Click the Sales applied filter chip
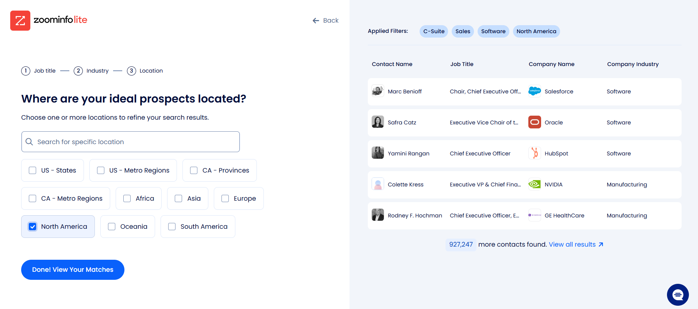 tap(463, 31)
